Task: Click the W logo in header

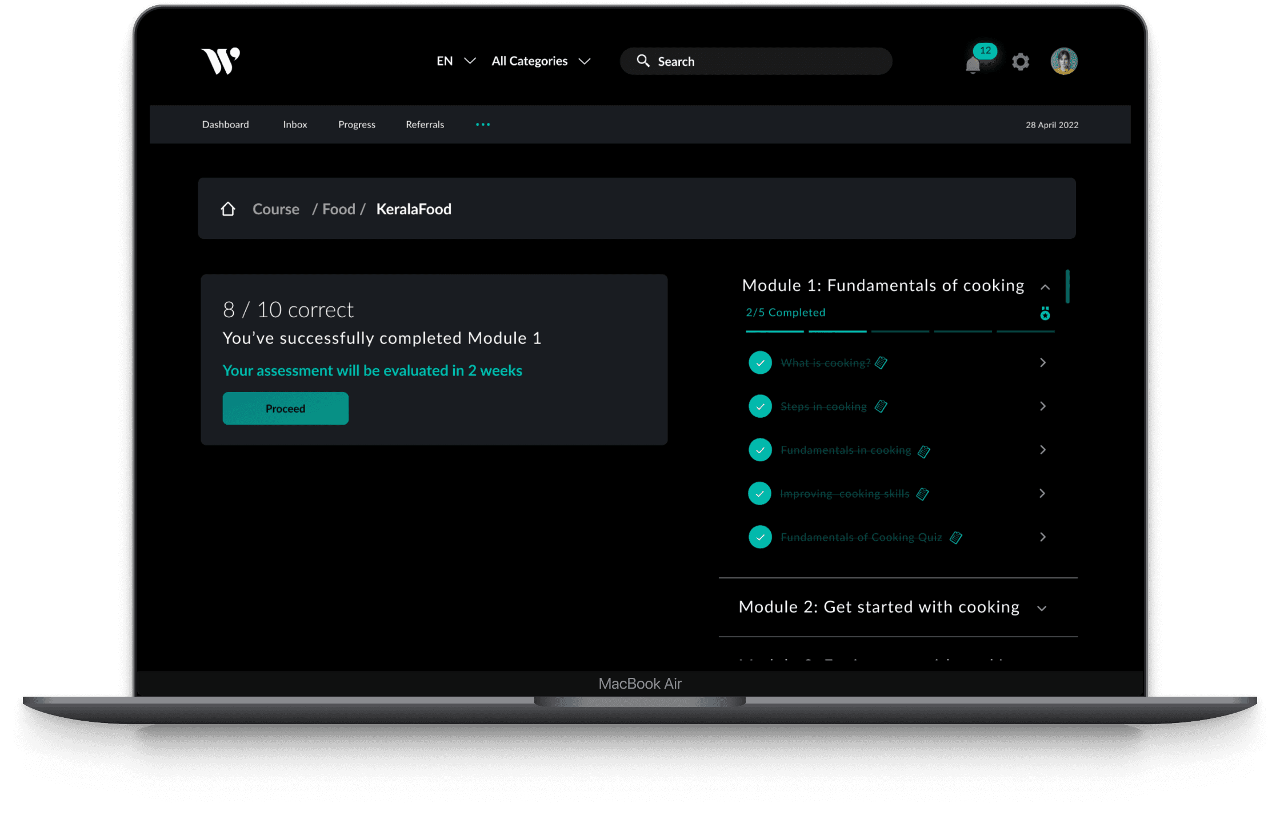Action: (221, 61)
